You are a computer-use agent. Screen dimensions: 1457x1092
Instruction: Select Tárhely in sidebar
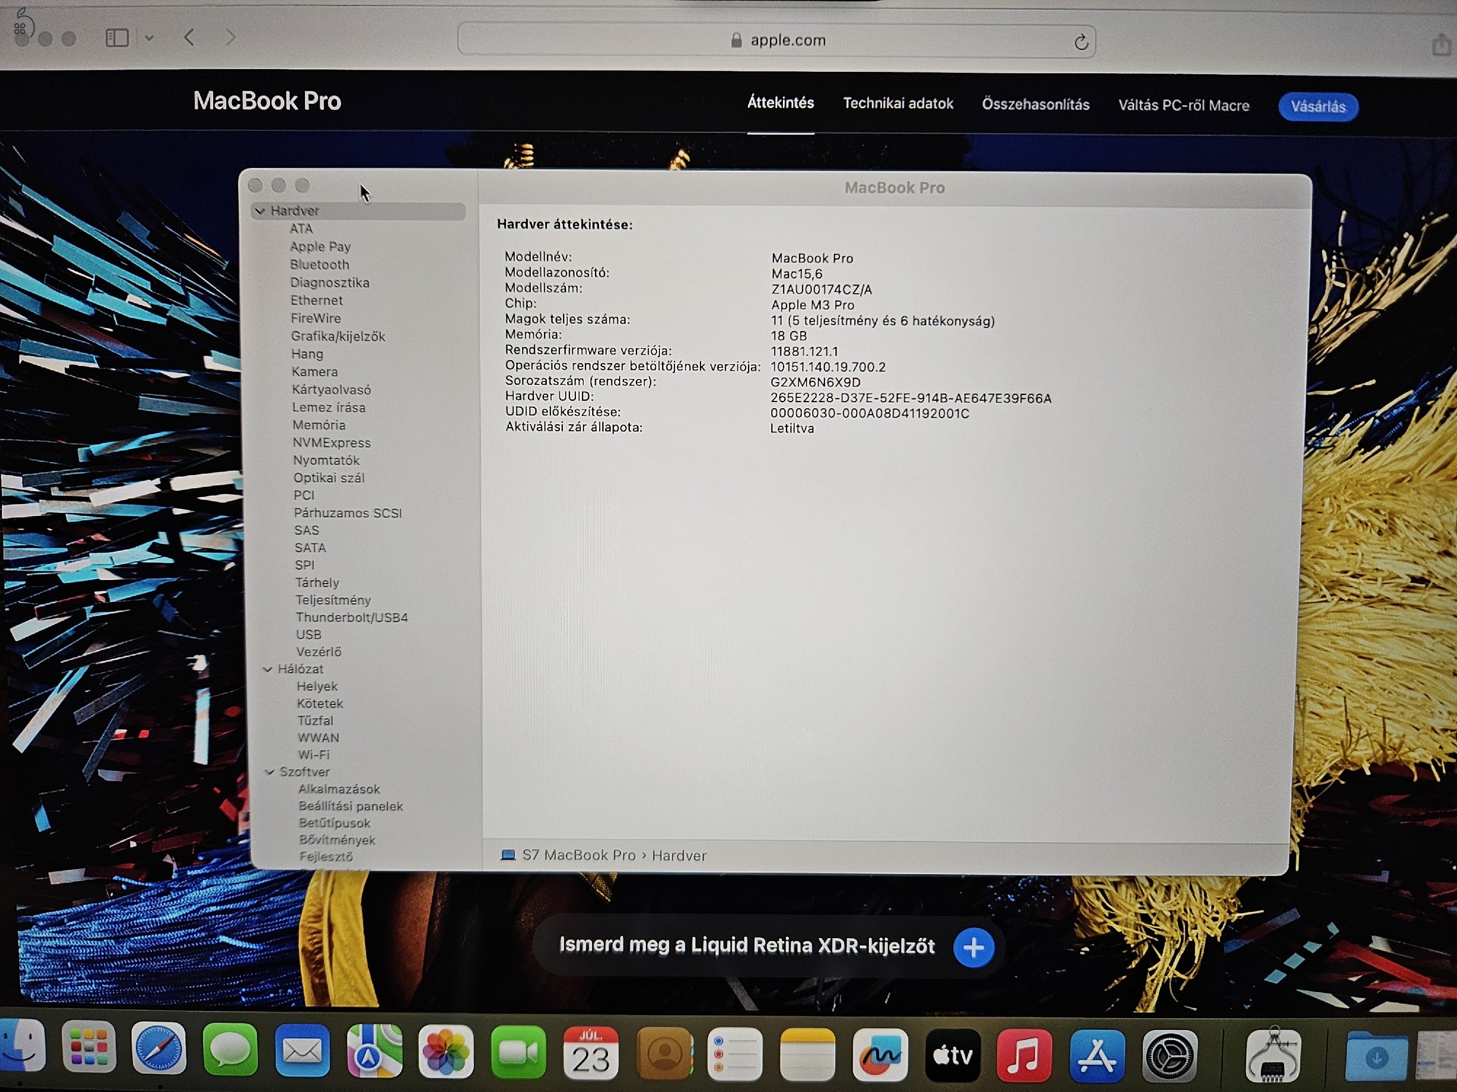click(318, 582)
